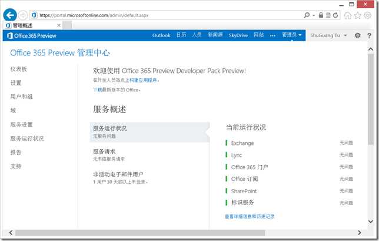Click the Office 365 Preview 管理中心 heading
This screenshot has height=241, width=379.
point(59,53)
